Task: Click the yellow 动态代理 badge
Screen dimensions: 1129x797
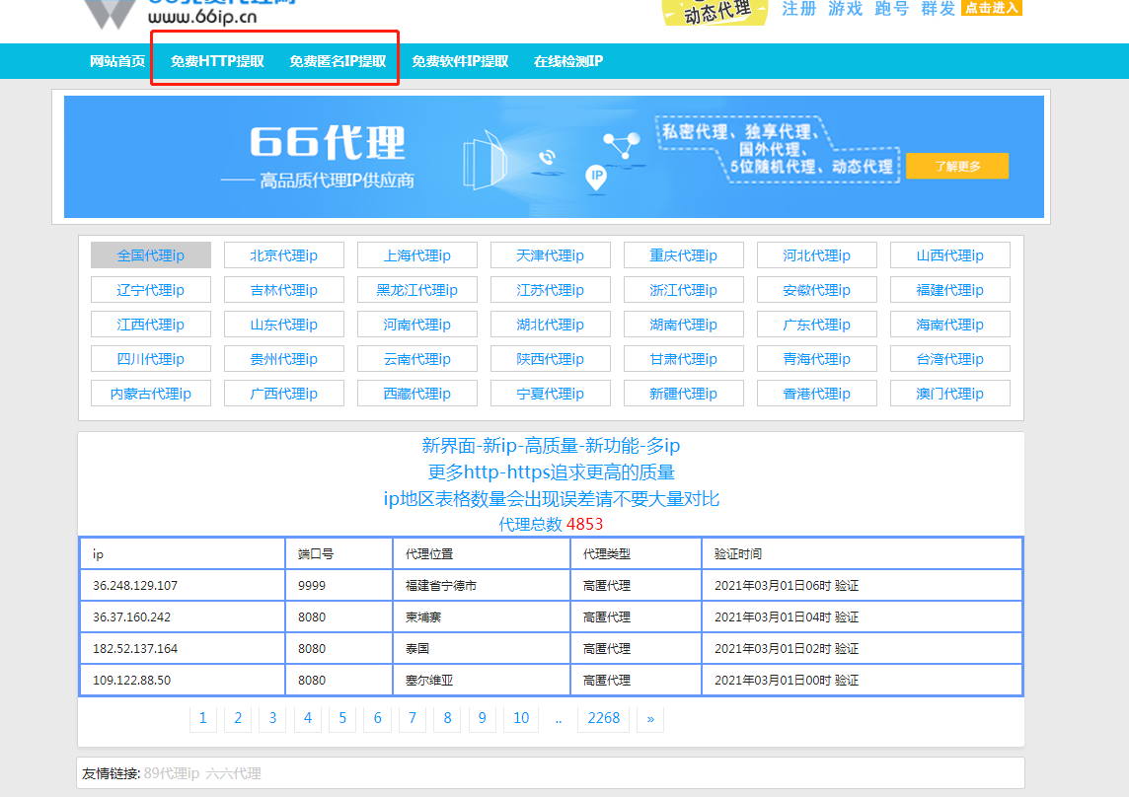Action: click(x=715, y=12)
